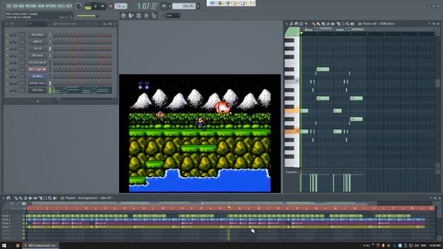The height and width of the screenshot is (249, 443).
Task: Open the mixer toolbar icon
Action: (x=146, y=16)
